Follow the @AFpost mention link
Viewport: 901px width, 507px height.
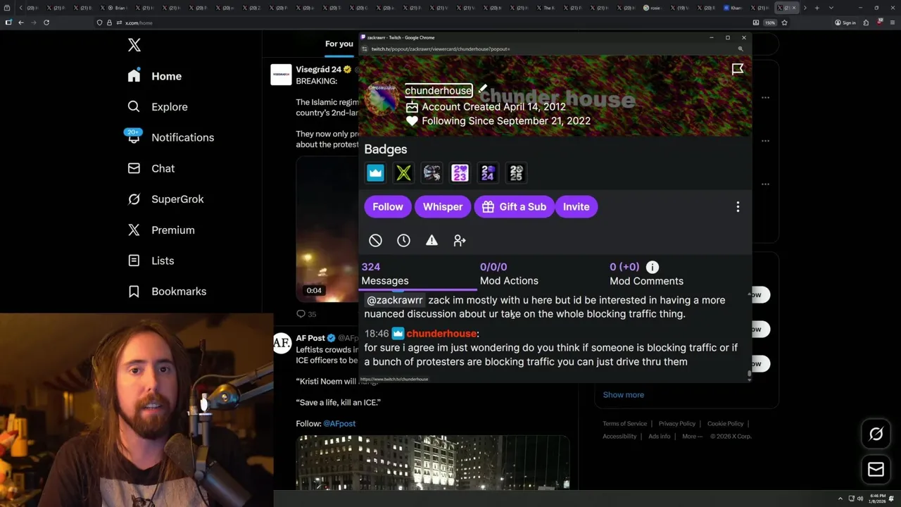coord(339,423)
